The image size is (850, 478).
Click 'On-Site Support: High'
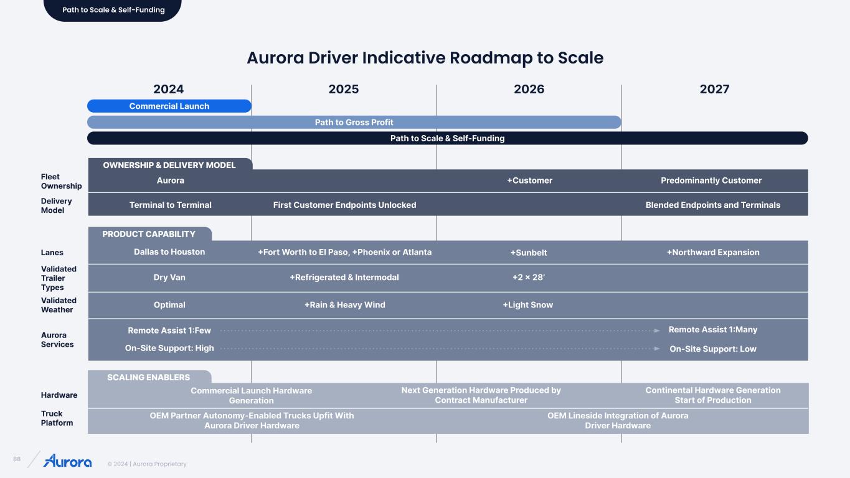click(x=169, y=349)
